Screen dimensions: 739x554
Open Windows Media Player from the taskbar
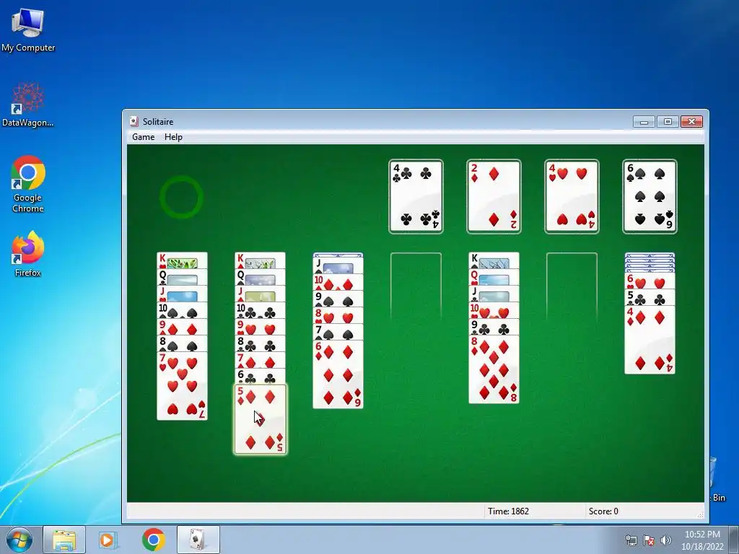coord(108,540)
